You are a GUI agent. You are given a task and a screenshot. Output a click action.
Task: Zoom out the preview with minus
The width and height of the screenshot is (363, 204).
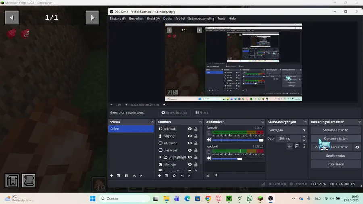[111, 104]
